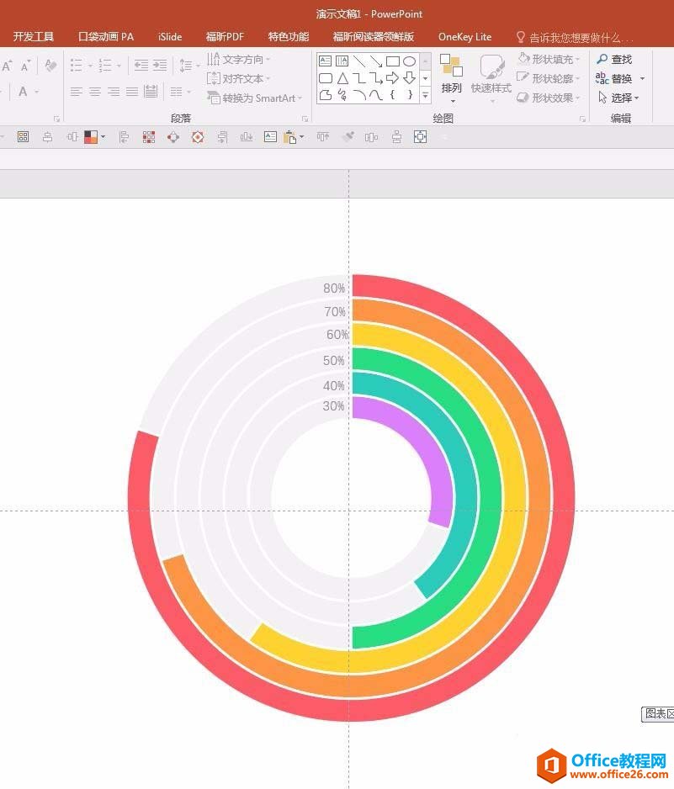Toggle numbered list formatting

coord(104,65)
